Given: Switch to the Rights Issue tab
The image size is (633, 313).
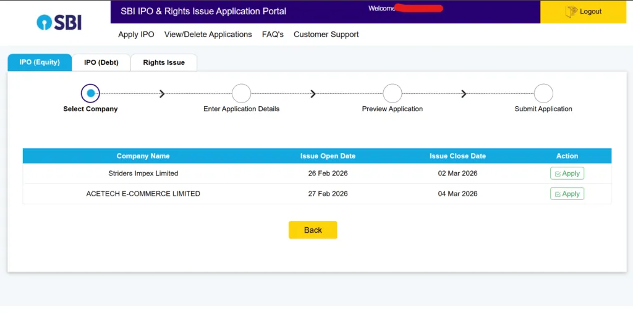Looking at the screenshot, I should pos(164,62).
